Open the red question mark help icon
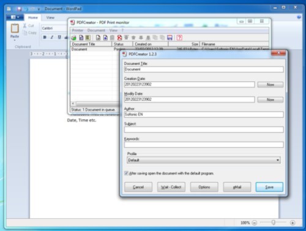This screenshot has width=306, height=231. 179,38
